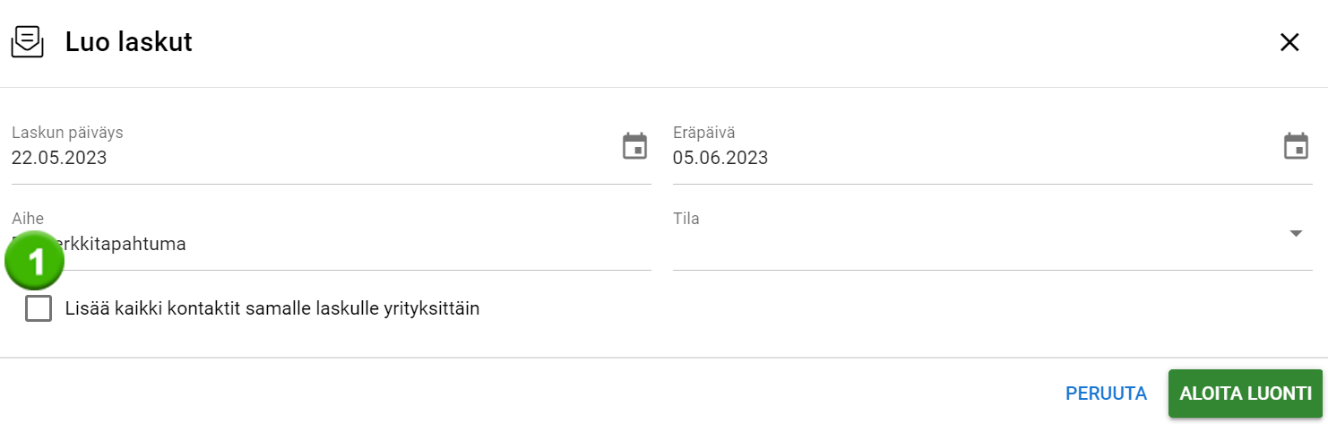The image size is (1328, 424).
Task: Click the 'Eräpäivä' field label
Action: coord(704,133)
